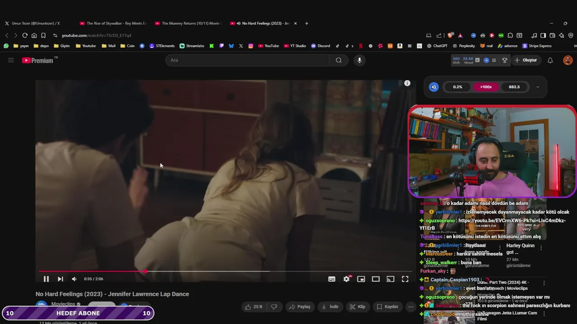Switch to theater mode view
The width and height of the screenshot is (577, 324).
click(x=376, y=279)
